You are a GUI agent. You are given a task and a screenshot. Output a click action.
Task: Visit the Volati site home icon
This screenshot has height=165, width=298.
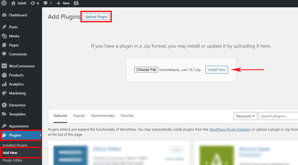click(x=13, y=3)
